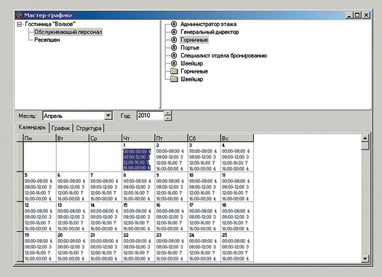This screenshot has height=277, width=382.
Task: Click the Портье role icon
Action: (x=174, y=48)
